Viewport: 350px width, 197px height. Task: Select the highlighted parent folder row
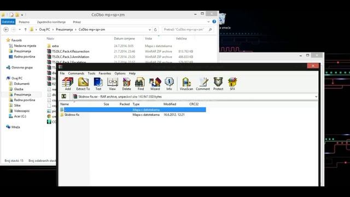133,109
